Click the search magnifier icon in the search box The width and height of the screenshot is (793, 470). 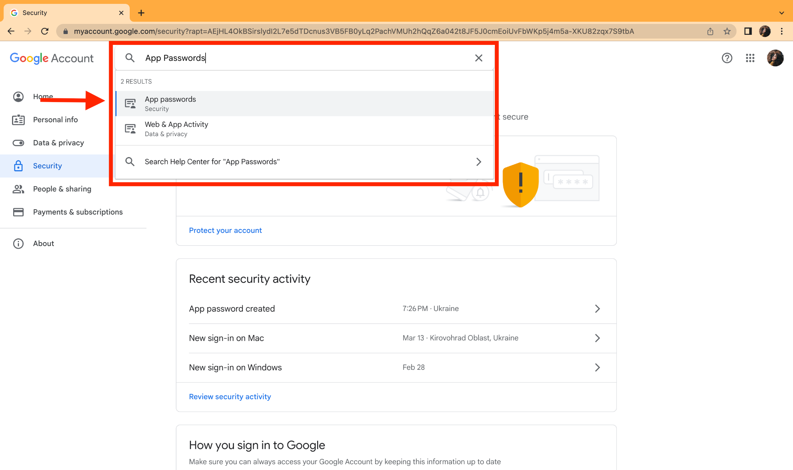point(130,58)
